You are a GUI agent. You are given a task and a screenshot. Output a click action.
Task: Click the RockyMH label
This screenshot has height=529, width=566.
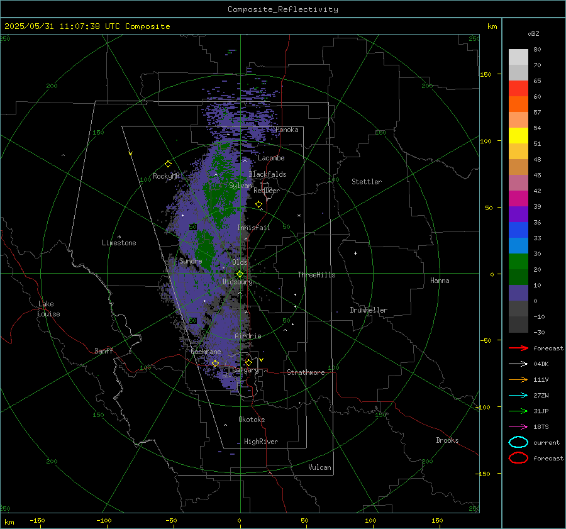tap(166, 176)
